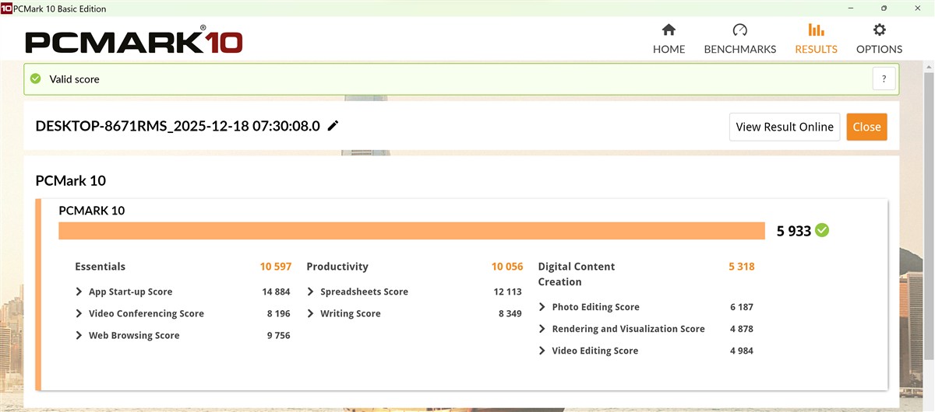The image size is (935, 412).
Task: Click the green check beside Valid score
Action: [35, 79]
